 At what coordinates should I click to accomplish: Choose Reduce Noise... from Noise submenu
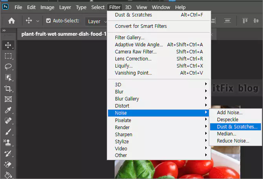click(x=236, y=141)
